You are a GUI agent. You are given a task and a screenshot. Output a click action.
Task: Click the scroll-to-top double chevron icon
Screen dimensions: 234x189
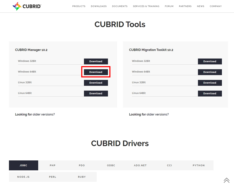[227, 180]
